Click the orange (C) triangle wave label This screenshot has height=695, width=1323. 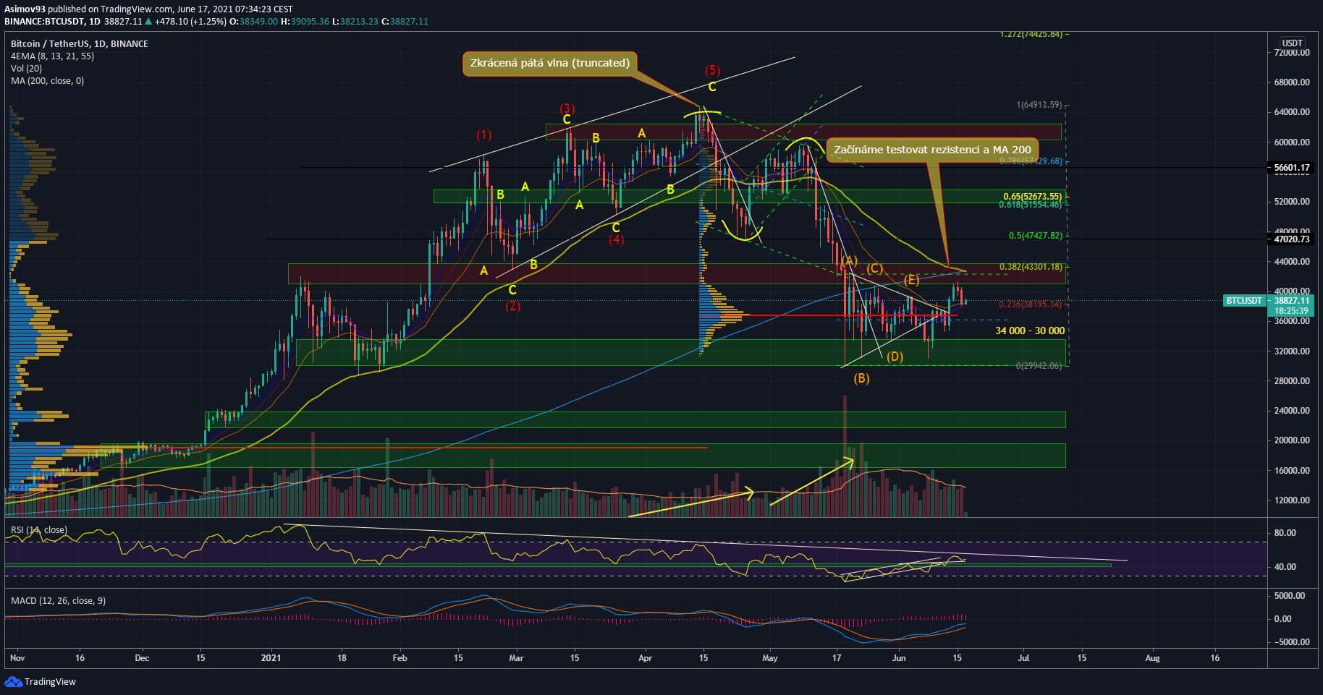[x=874, y=268]
